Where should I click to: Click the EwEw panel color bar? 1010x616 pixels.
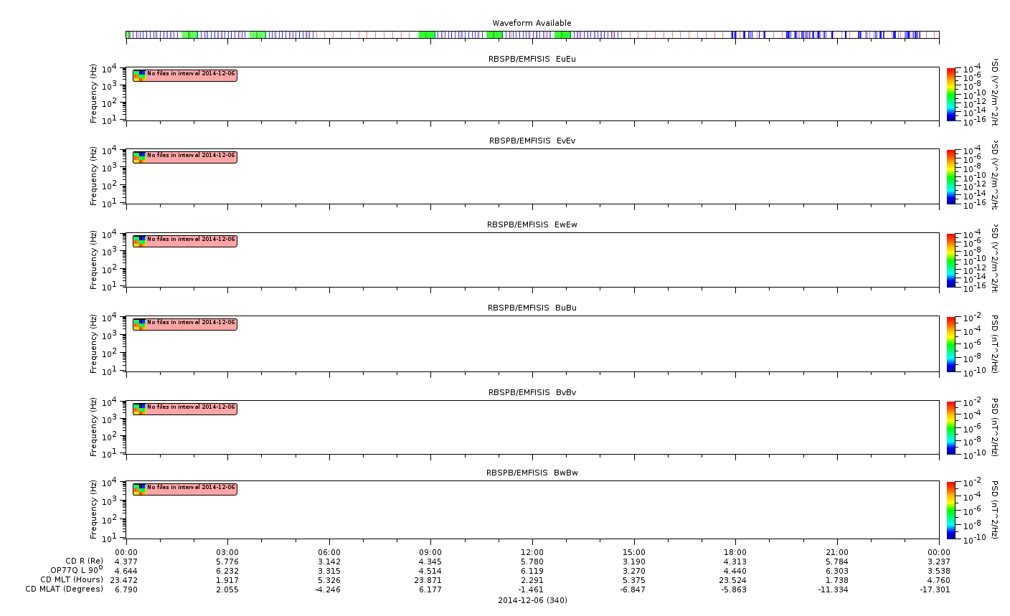click(x=950, y=260)
